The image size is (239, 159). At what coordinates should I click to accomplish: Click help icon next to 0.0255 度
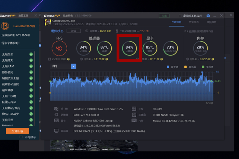tap(213, 59)
